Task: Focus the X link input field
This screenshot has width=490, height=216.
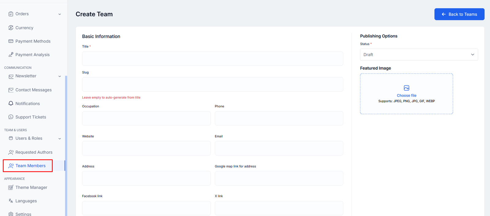Action: tap(279, 208)
